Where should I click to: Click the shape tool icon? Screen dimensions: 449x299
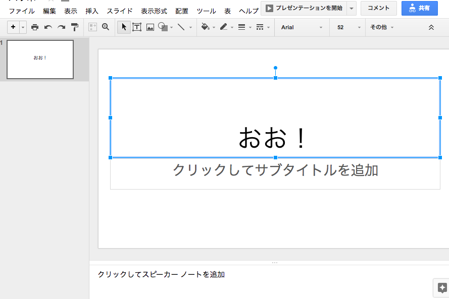163,27
